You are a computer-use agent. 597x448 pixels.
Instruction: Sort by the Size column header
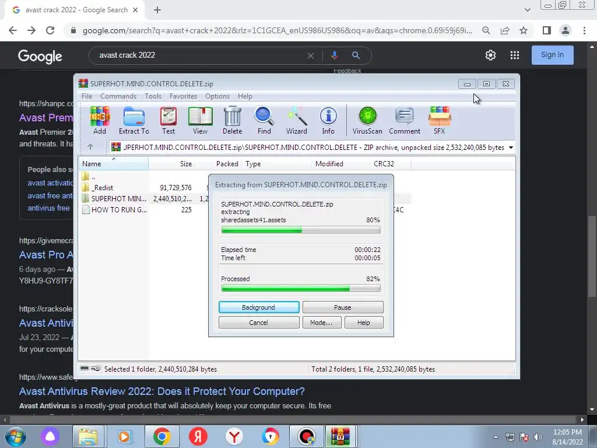click(171, 164)
